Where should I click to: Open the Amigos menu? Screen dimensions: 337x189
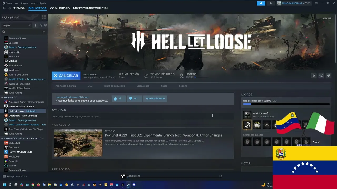(24, 3)
